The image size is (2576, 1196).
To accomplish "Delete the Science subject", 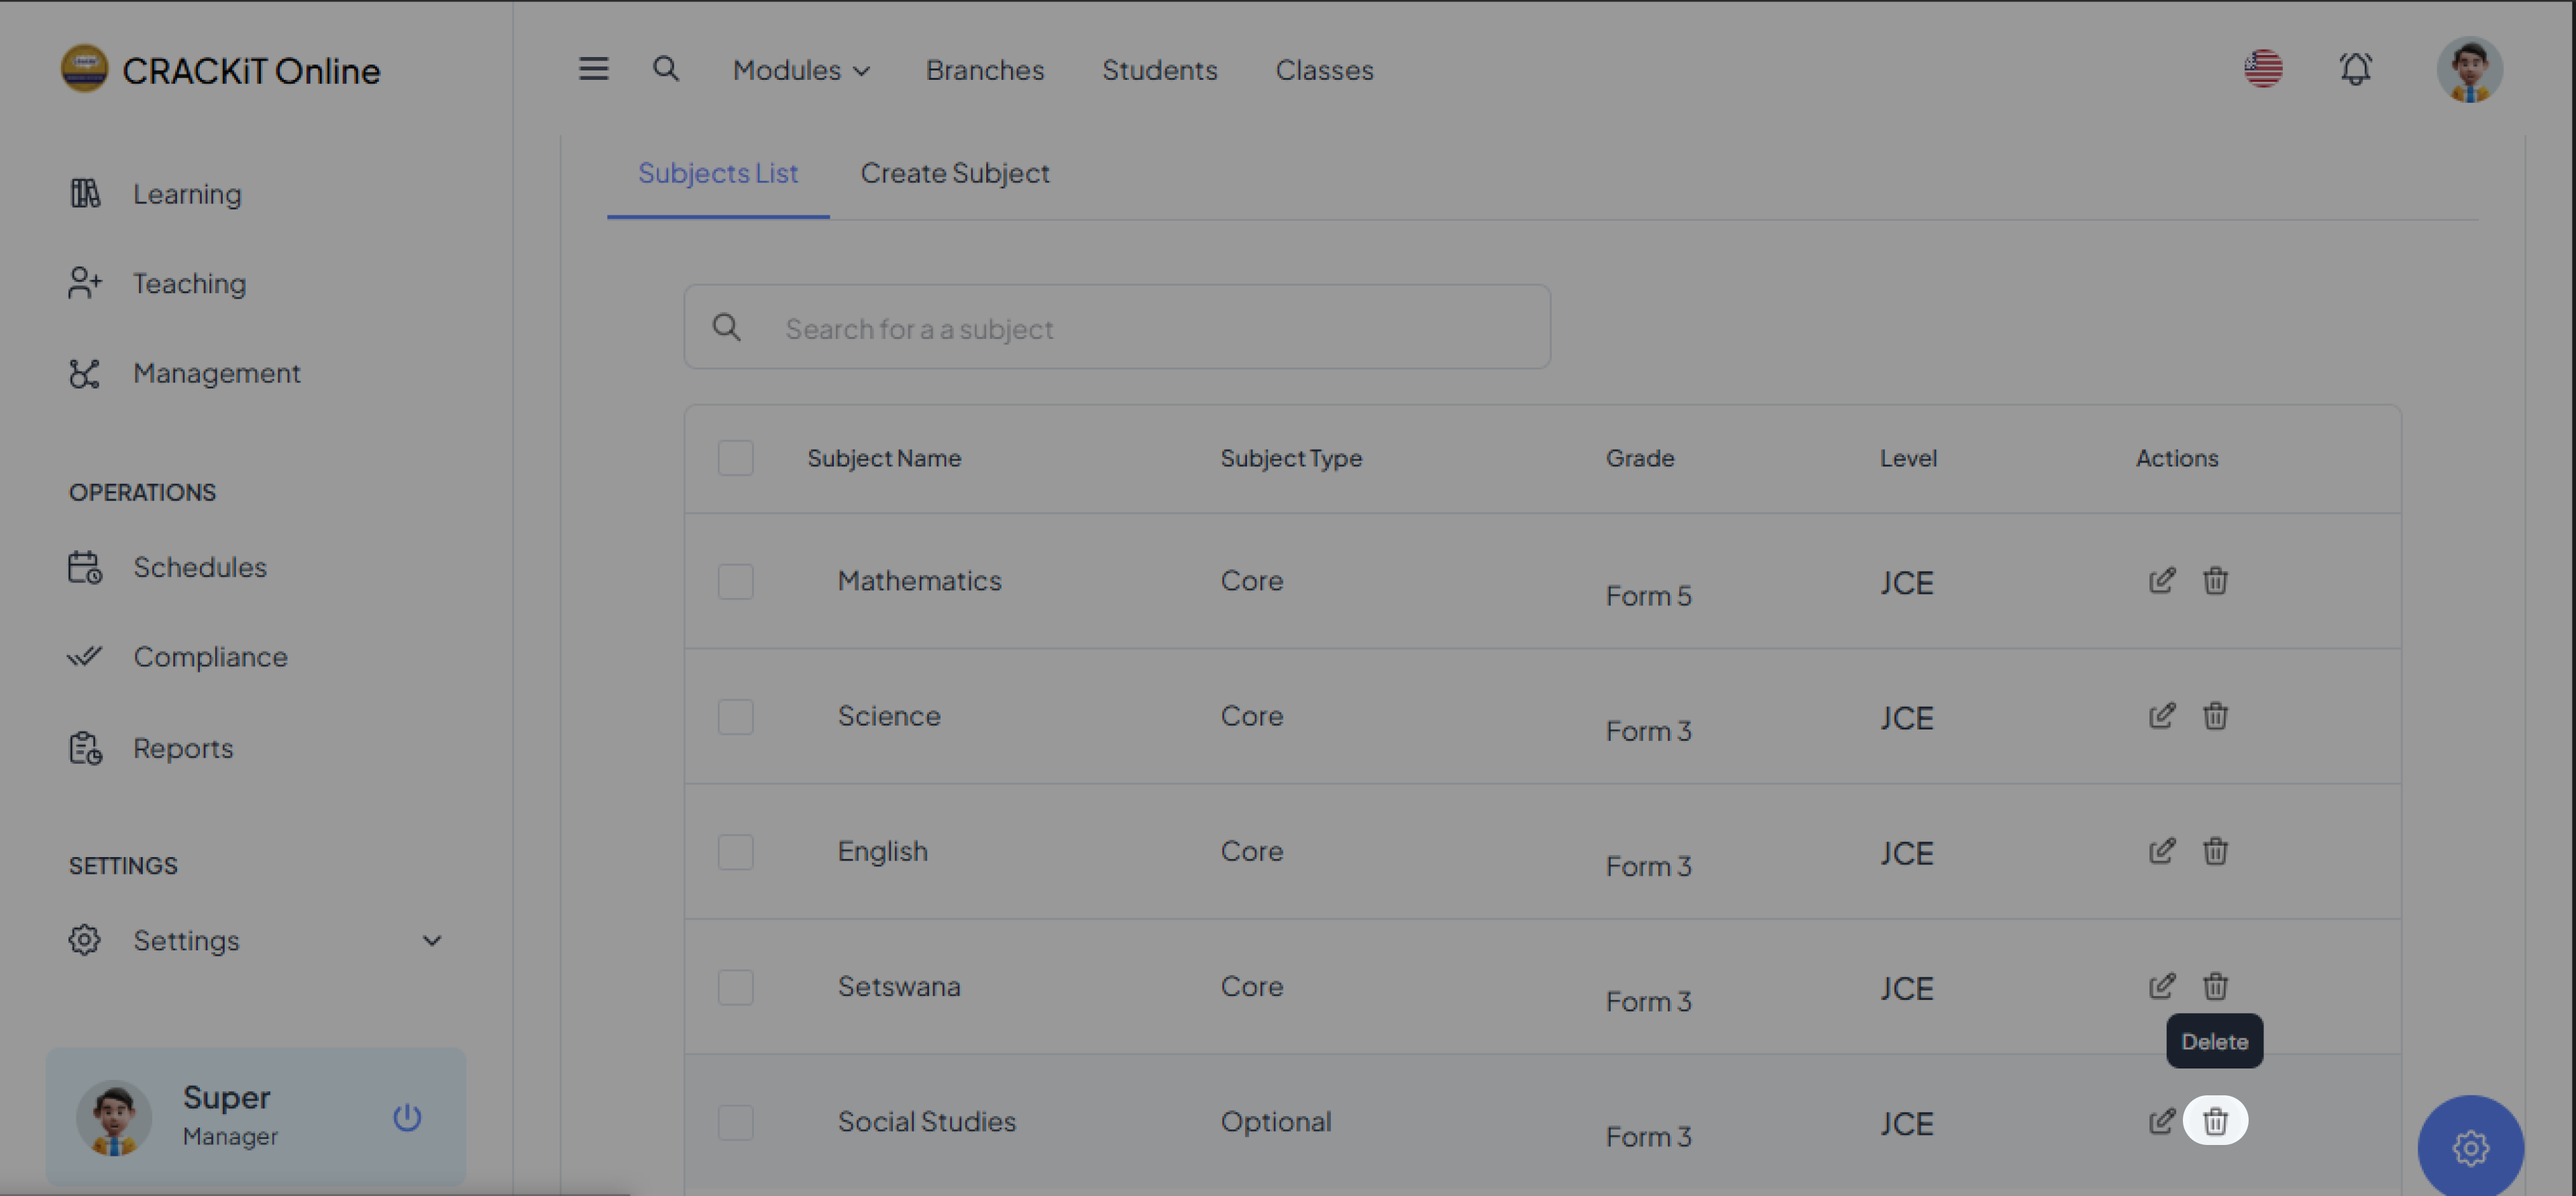I will coord(2215,715).
